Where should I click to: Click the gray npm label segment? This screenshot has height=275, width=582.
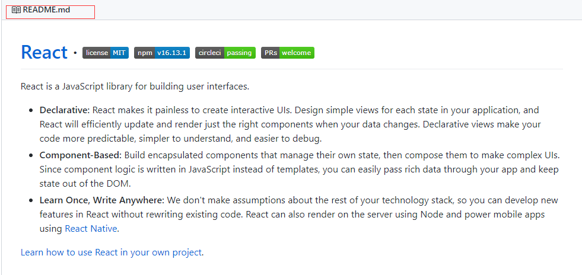(x=145, y=53)
